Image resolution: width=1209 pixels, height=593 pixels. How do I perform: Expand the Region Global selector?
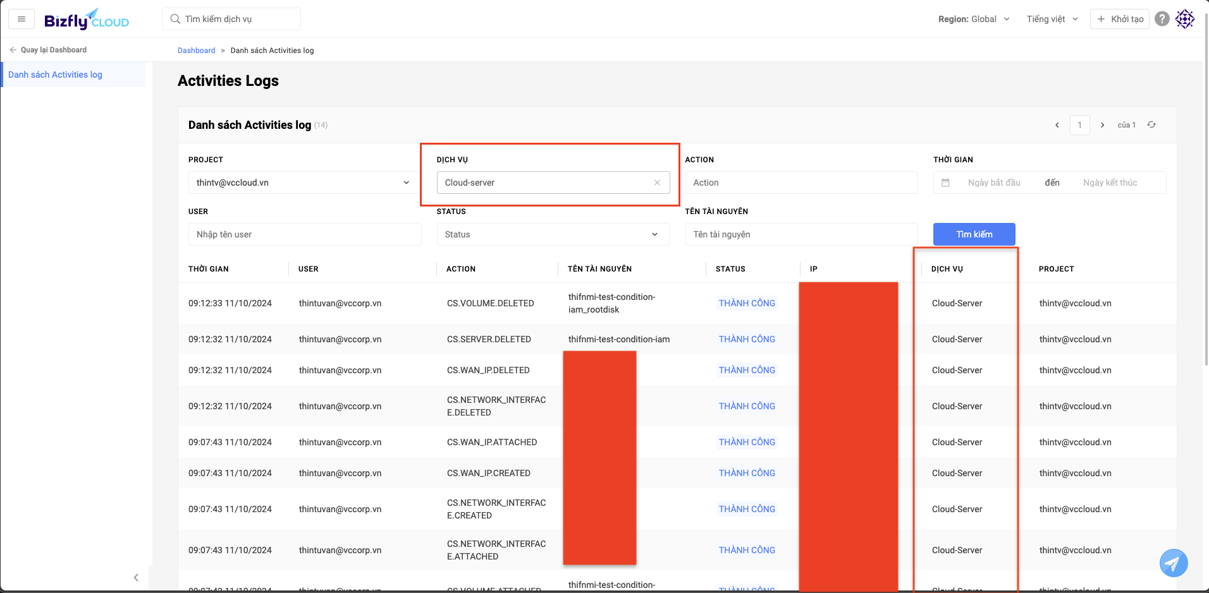[974, 19]
